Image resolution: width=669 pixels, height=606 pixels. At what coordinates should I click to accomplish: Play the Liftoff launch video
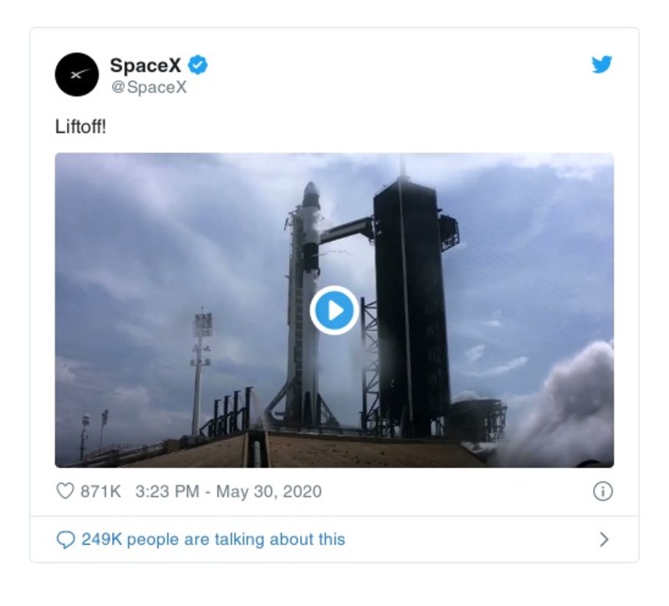[334, 311]
